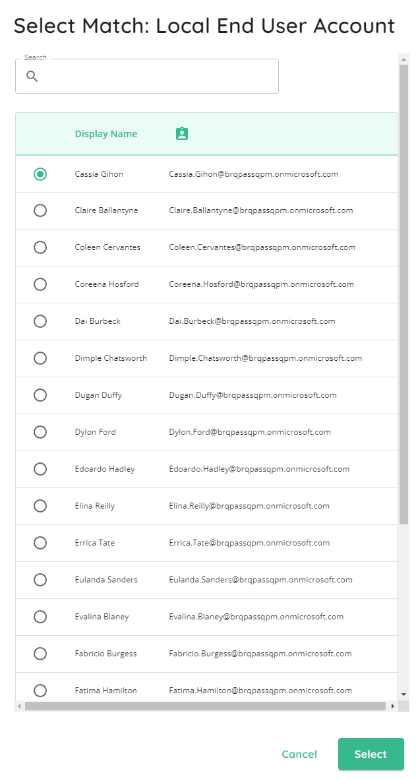Click the vertical scrollbar up arrow

coord(403,59)
